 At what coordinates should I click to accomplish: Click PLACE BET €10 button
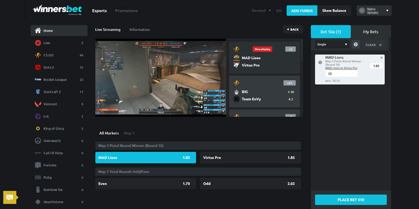351,200
